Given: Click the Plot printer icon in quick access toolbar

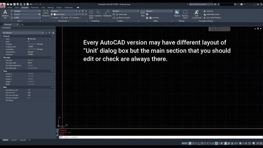Looking at the screenshot, I should (28, 4).
